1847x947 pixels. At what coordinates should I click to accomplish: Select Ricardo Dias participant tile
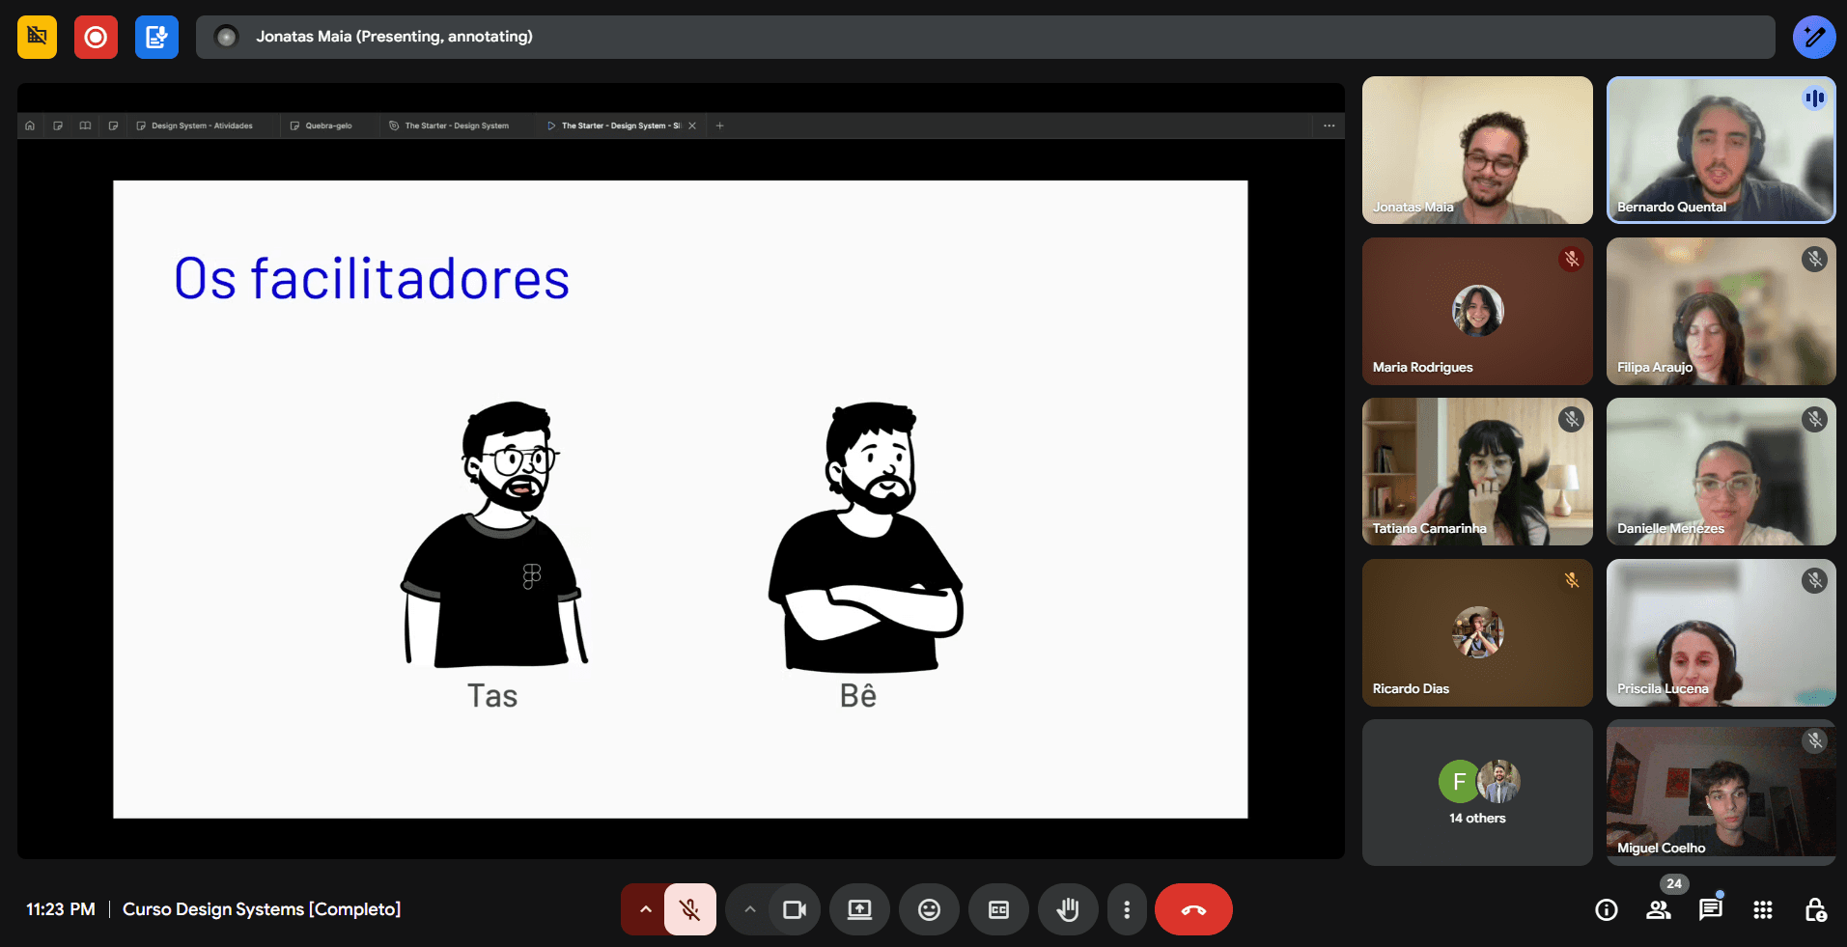tap(1477, 632)
